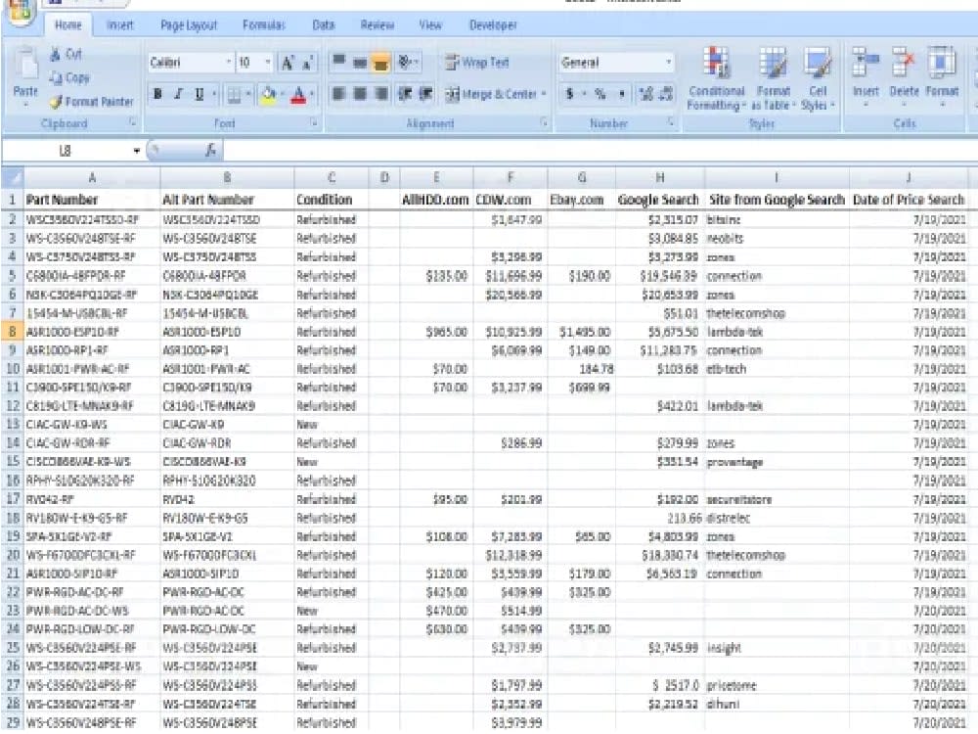Screen dimensions: 978x734
Task: Open the Developer ribbon tab
Action: (492, 25)
